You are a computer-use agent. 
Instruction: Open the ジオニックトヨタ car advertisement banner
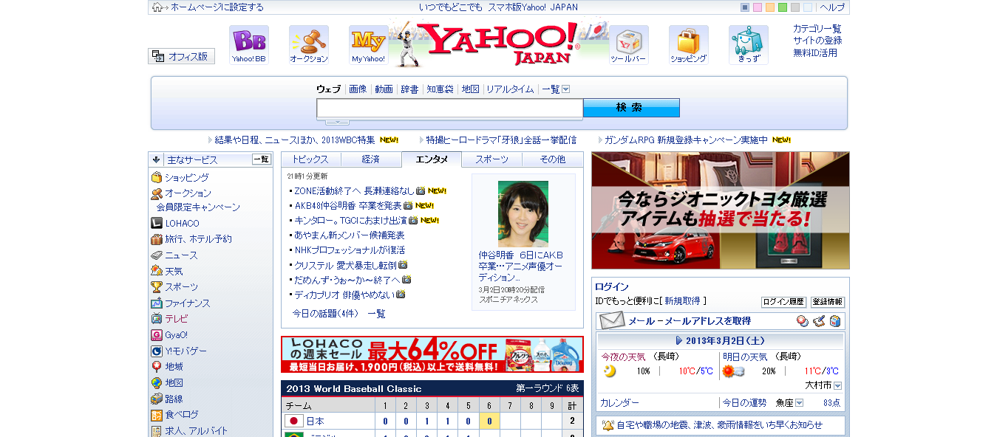pos(721,210)
